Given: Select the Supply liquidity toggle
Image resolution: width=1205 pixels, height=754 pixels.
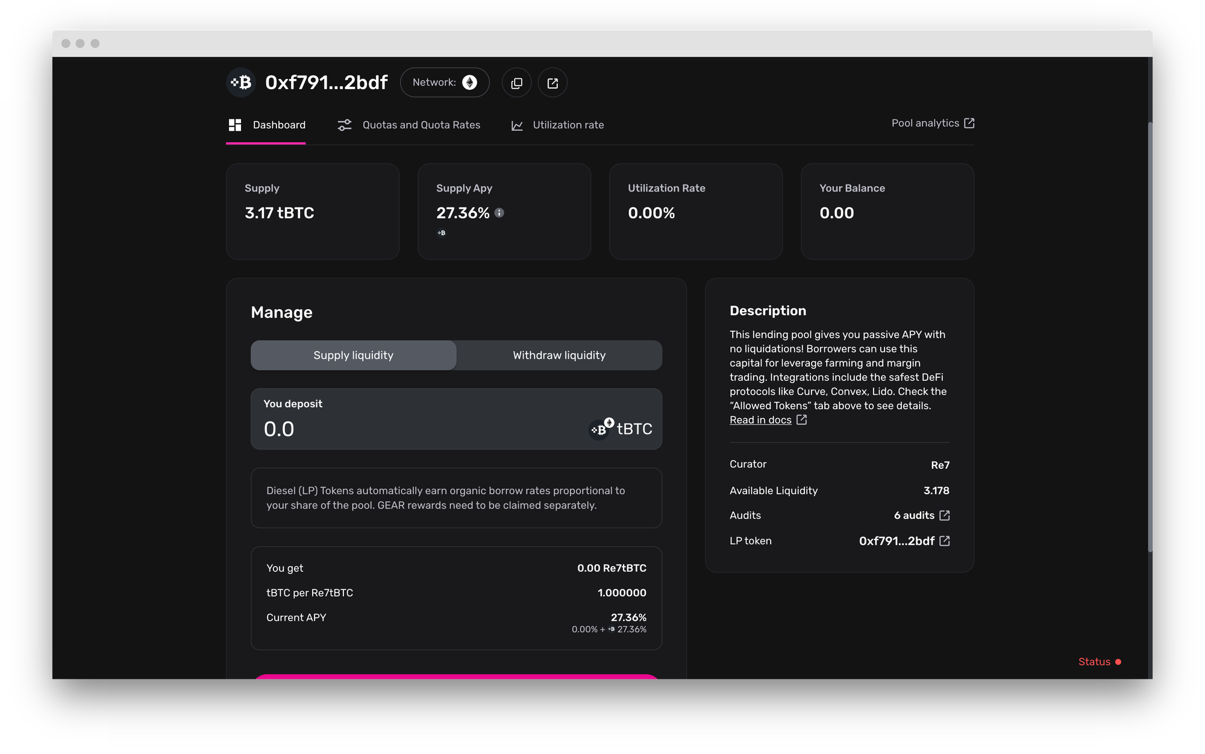Looking at the screenshot, I should [x=353, y=356].
